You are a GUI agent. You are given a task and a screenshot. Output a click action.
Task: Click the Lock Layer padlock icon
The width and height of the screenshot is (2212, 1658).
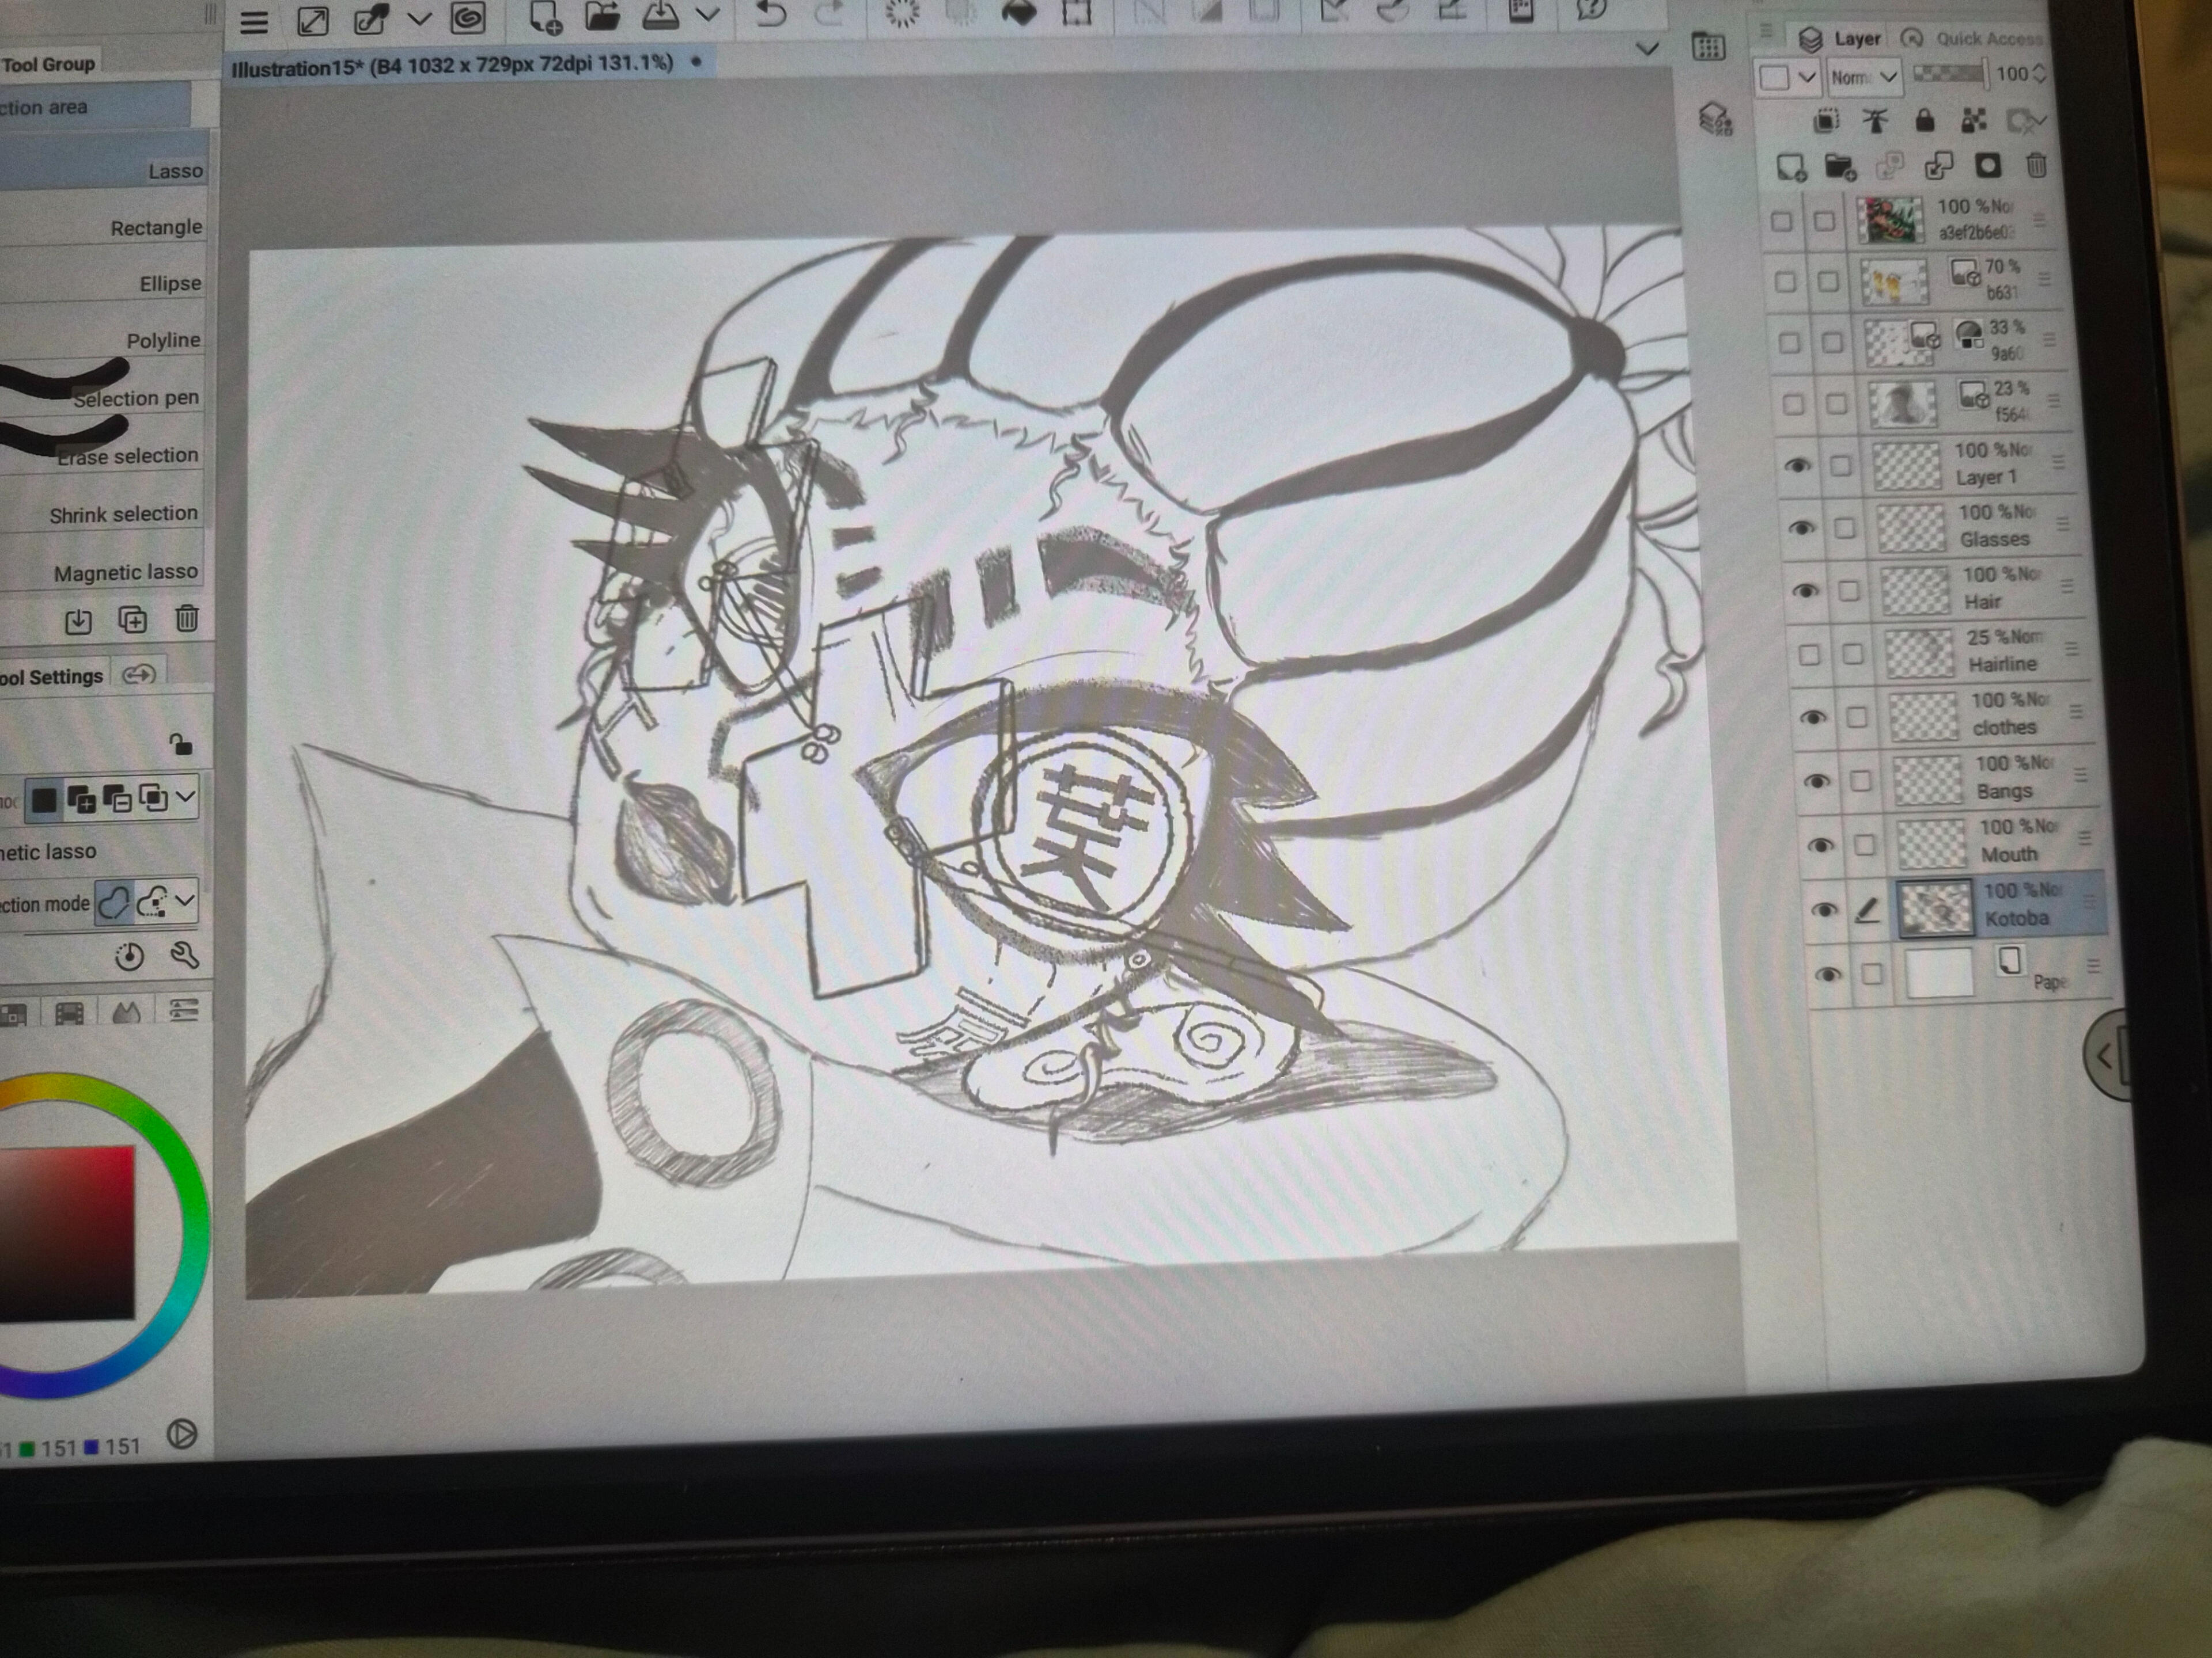point(1924,121)
